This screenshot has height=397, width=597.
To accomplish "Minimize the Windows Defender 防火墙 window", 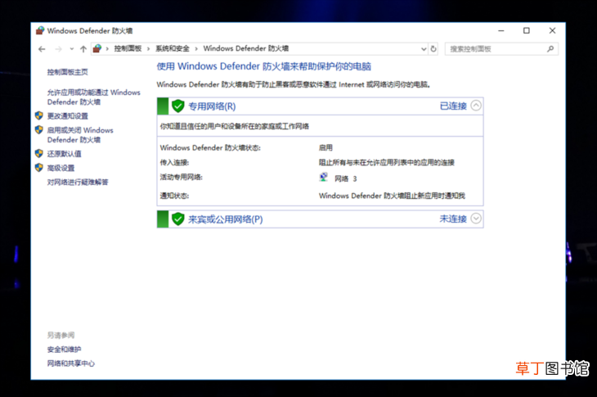I will tap(501, 30).
